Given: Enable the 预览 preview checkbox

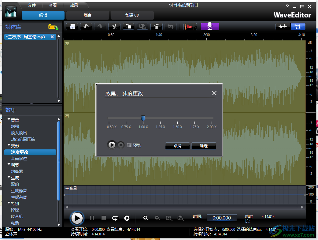Looking at the screenshot, I should click(x=129, y=145).
